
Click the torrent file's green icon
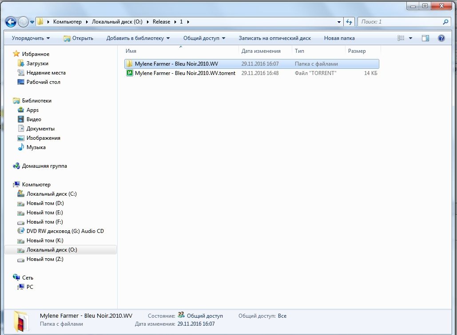click(129, 73)
